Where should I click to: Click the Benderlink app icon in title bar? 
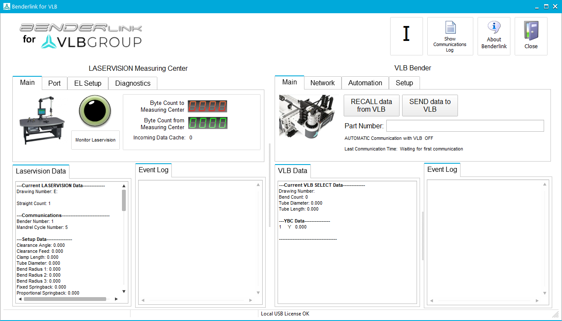click(x=6, y=6)
